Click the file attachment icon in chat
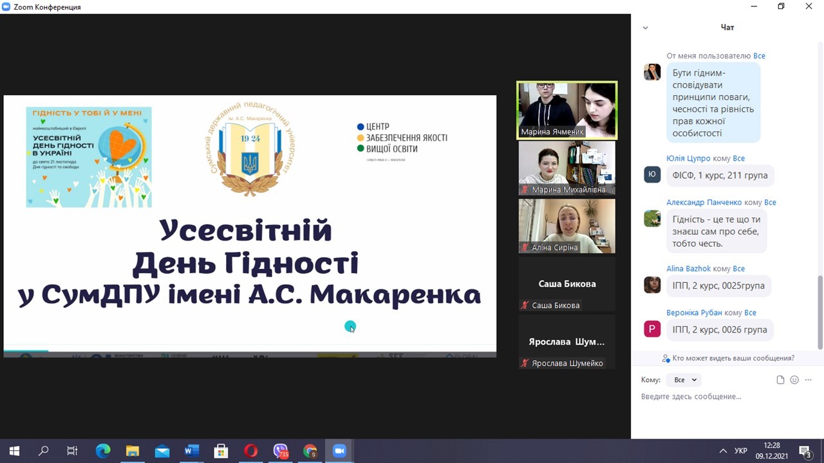Image resolution: width=824 pixels, height=463 pixels. pyautogui.click(x=780, y=380)
